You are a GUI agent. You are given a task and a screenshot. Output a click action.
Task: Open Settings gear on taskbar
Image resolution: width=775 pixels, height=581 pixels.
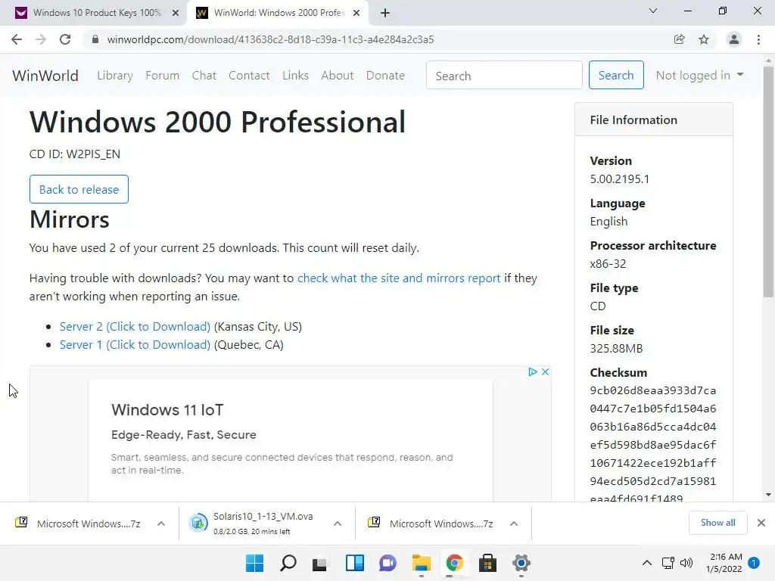(521, 563)
